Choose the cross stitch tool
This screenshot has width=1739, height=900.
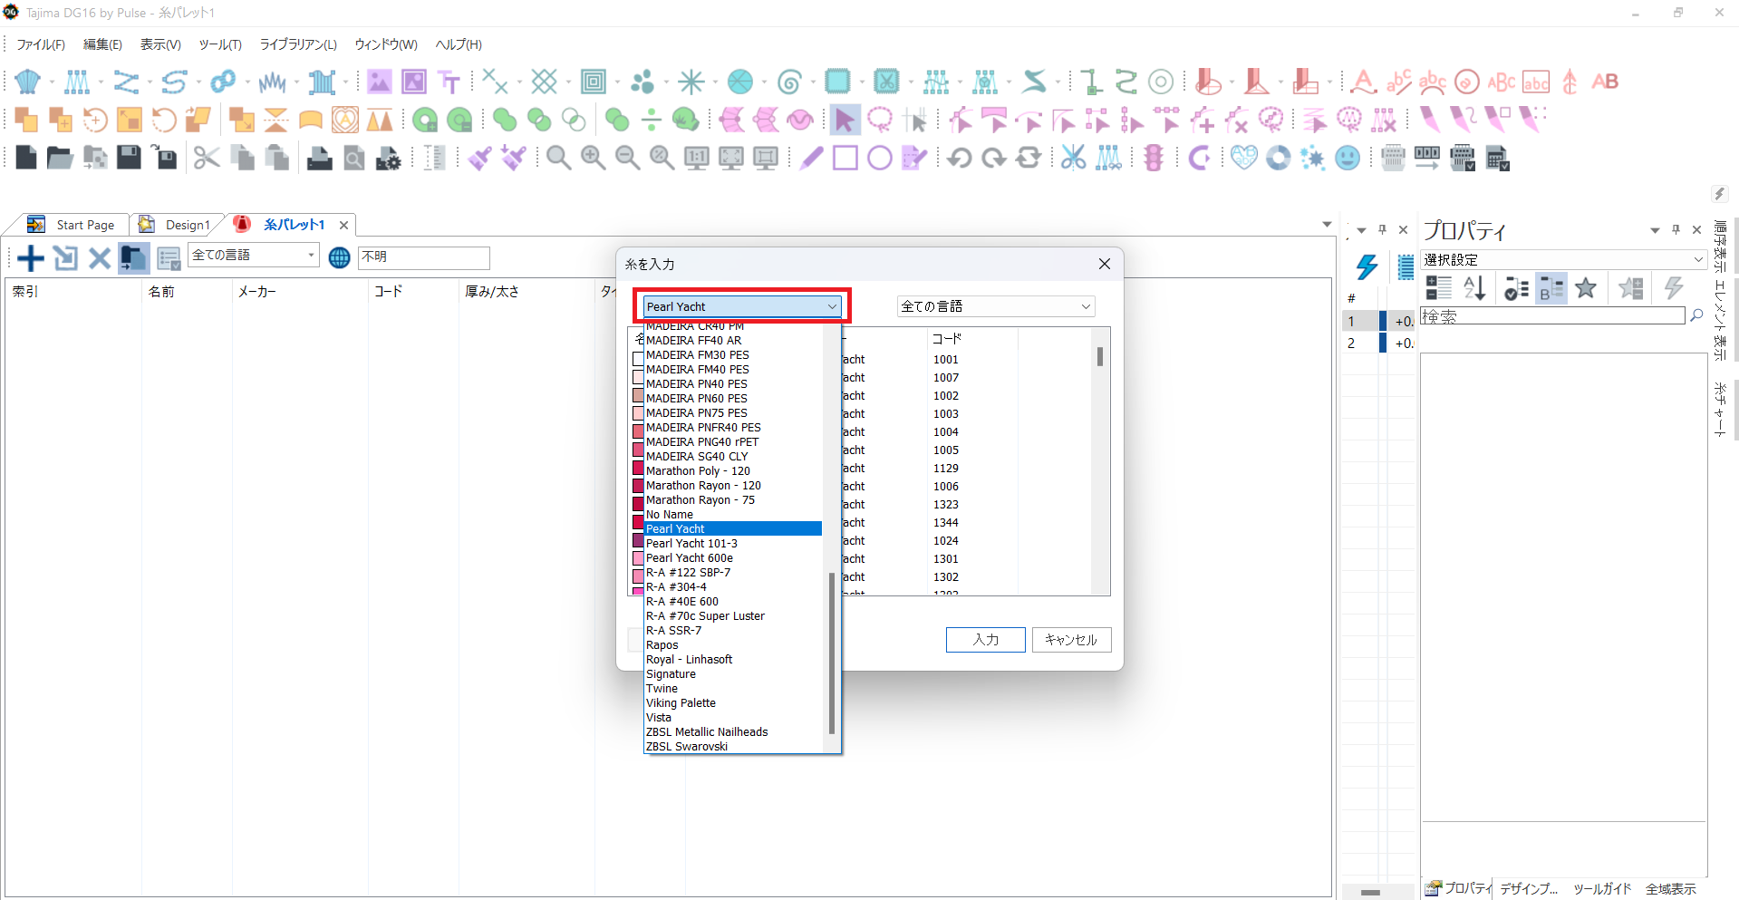click(x=495, y=82)
